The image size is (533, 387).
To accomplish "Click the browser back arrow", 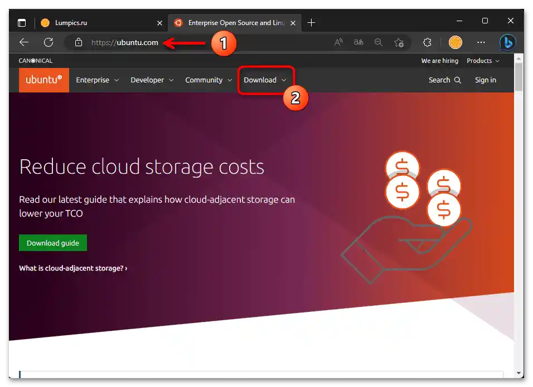I will (x=23, y=42).
